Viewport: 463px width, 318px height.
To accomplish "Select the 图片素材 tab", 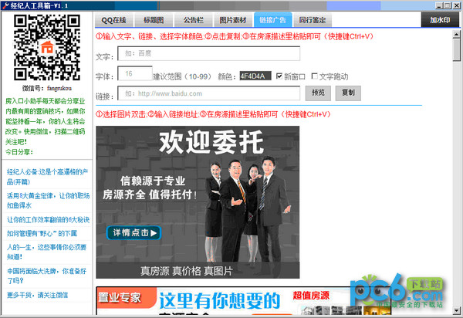I will pos(233,20).
